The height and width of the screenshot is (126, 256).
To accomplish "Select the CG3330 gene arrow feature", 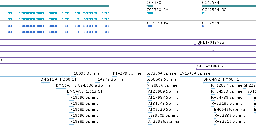I will pyautogui.click(x=150, y=6).
